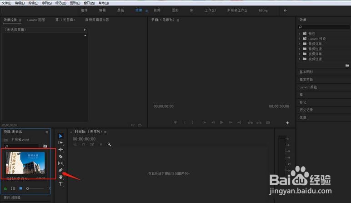Open the 项目 panel menu icon
This screenshot has width=351, height=203.
(x=46, y=132)
